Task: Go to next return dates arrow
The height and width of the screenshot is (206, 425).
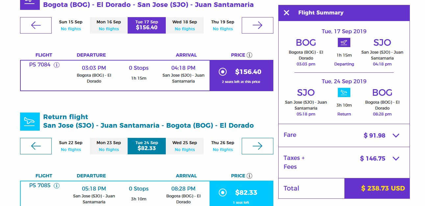Action: (x=257, y=146)
